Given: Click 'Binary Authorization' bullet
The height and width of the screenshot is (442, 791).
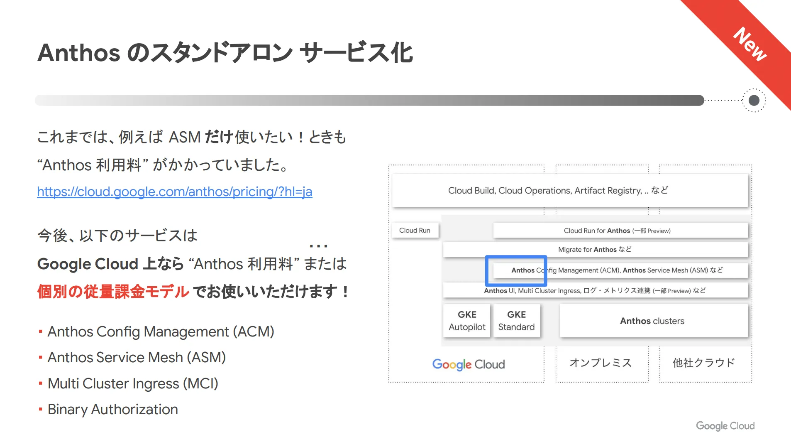Looking at the screenshot, I should (112, 409).
